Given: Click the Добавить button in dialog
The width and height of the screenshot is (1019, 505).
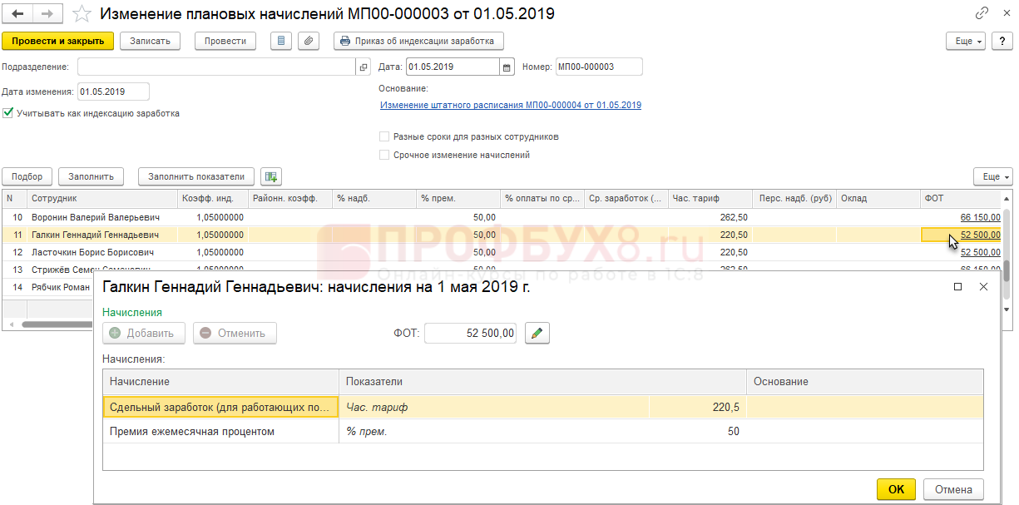Looking at the screenshot, I should pos(143,334).
